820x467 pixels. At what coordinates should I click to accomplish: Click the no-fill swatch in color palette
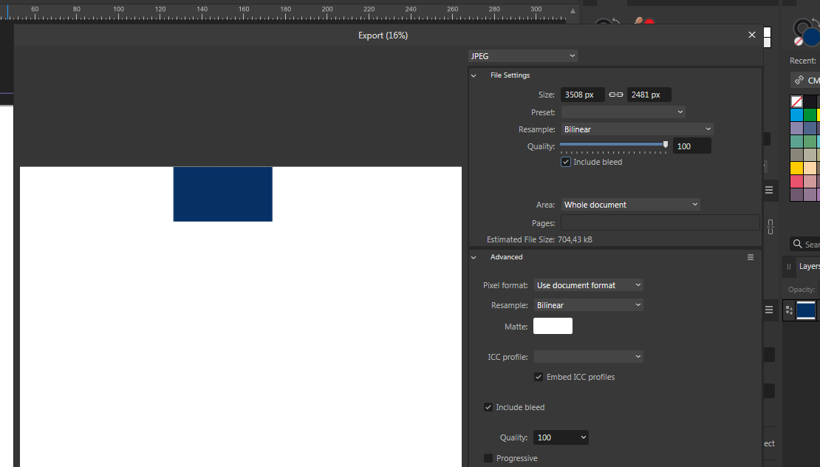click(x=797, y=102)
